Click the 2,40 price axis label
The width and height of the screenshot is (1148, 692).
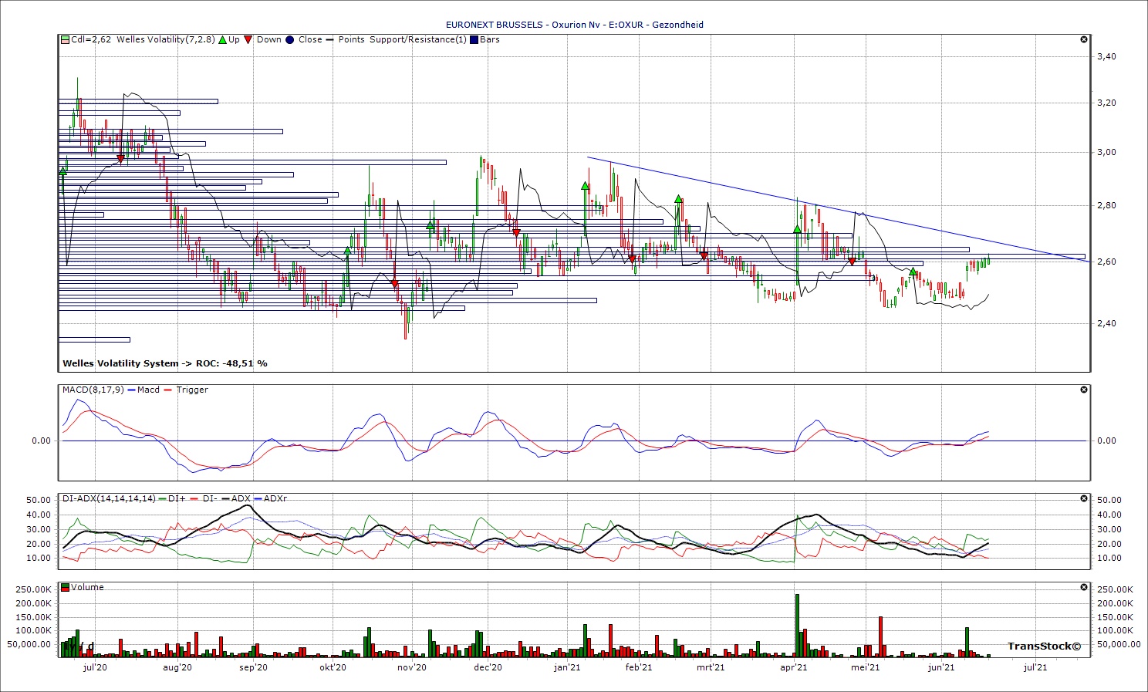pos(1106,323)
